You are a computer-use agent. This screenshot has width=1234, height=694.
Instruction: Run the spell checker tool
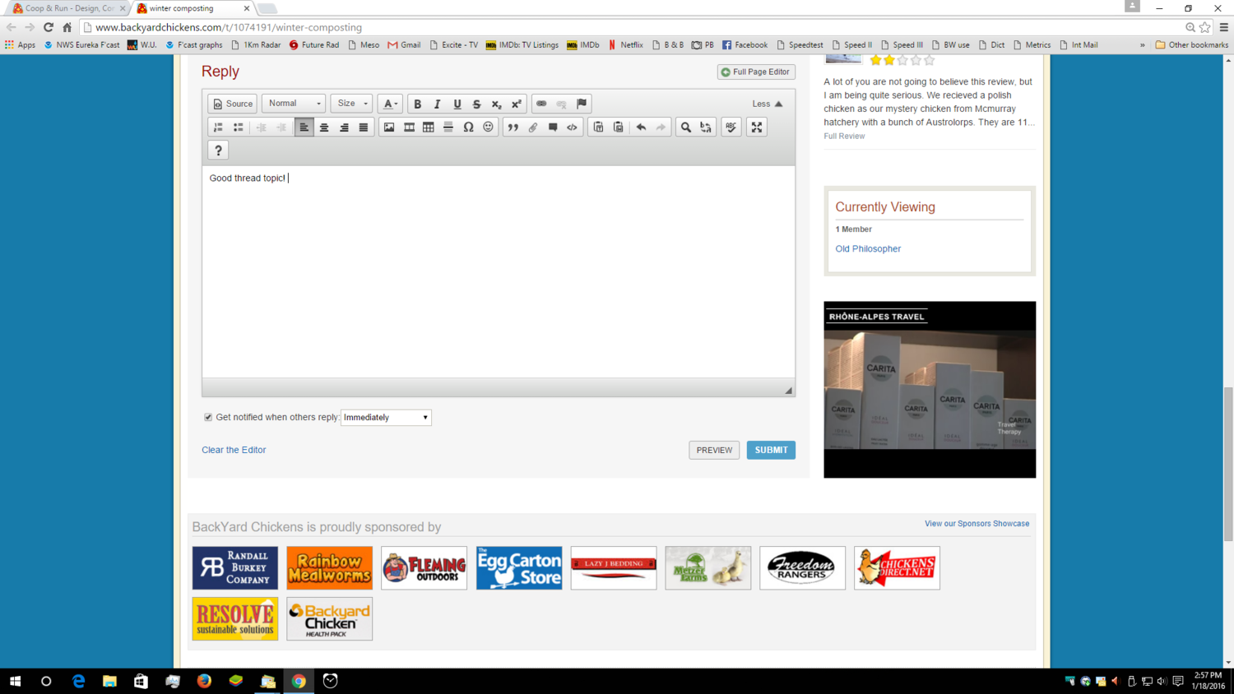point(731,127)
